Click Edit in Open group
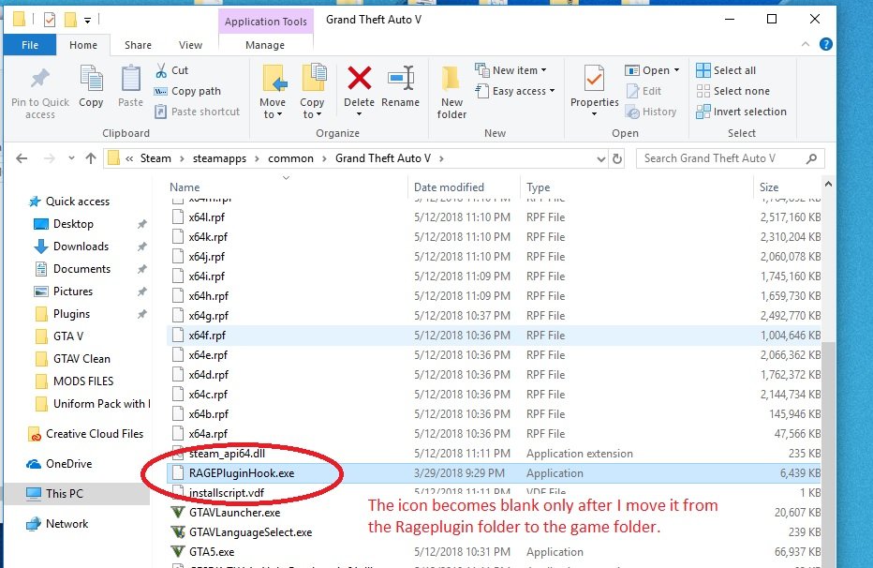This screenshot has height=568, width=873. coord(644,91)
